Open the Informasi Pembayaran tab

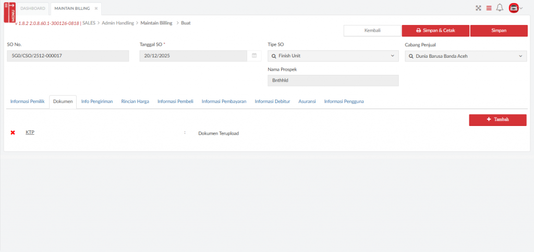tap(224, 102)
